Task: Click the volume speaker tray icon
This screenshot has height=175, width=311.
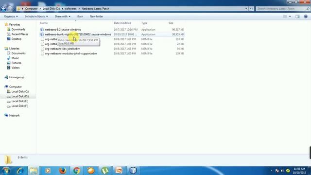Action: pyautogui.click(x=282, y=171)
